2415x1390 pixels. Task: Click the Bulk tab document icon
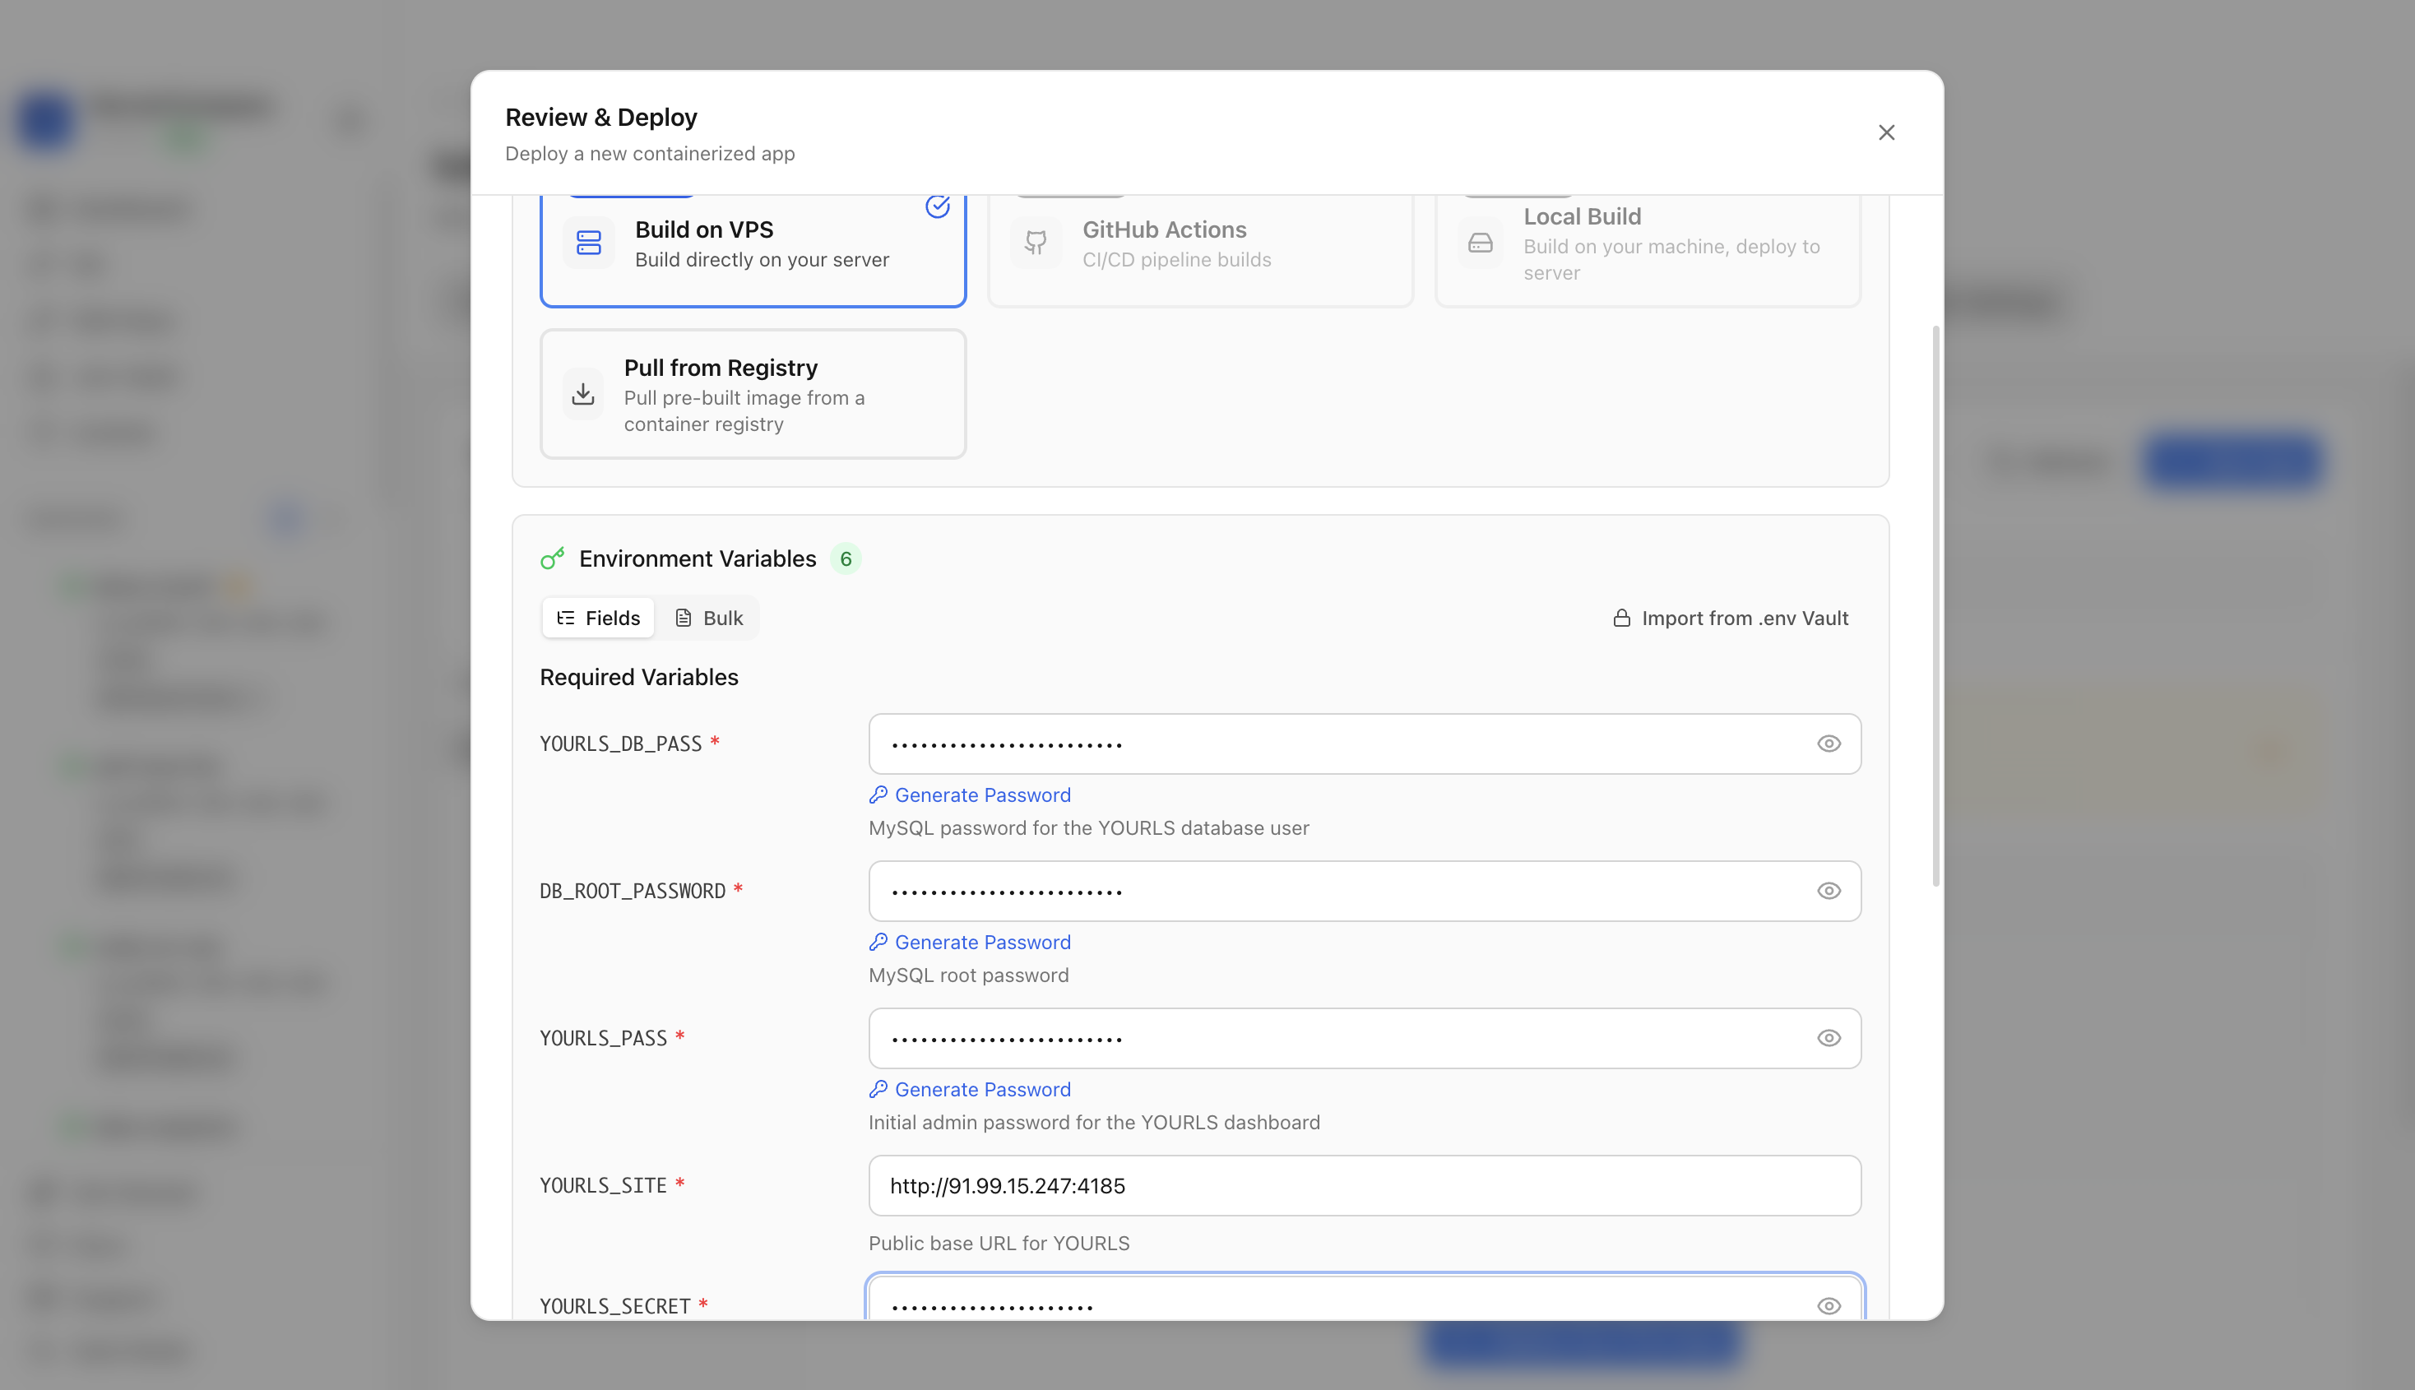[x=683, y=619]
